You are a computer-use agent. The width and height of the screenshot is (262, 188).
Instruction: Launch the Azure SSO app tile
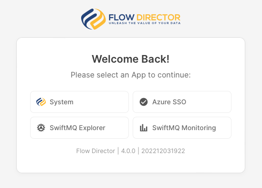pos(182,102)
